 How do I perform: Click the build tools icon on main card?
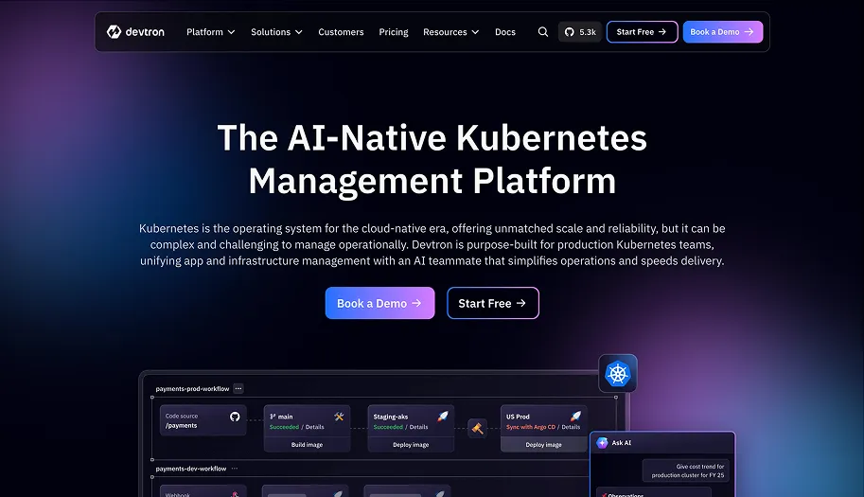click(x=339, y=417)
